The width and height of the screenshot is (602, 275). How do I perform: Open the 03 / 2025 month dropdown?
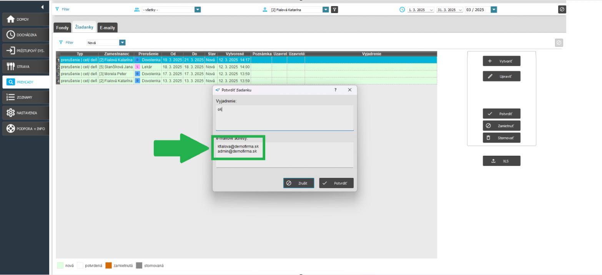click(494, 10)
